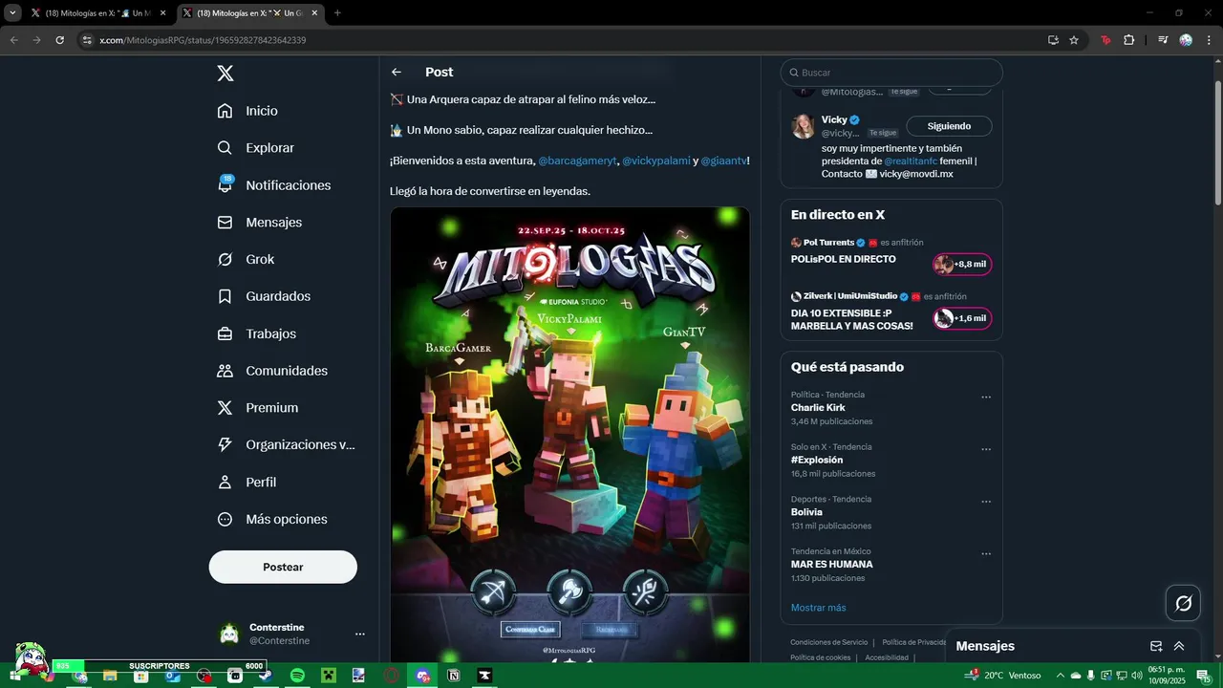Reload the page
The width and height of the screenshot is (1223, 688).
(59, 40)
